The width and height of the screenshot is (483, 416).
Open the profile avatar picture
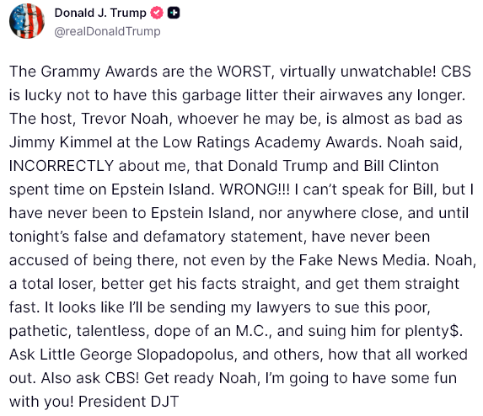pyautogui.click(x=27, y=21)
